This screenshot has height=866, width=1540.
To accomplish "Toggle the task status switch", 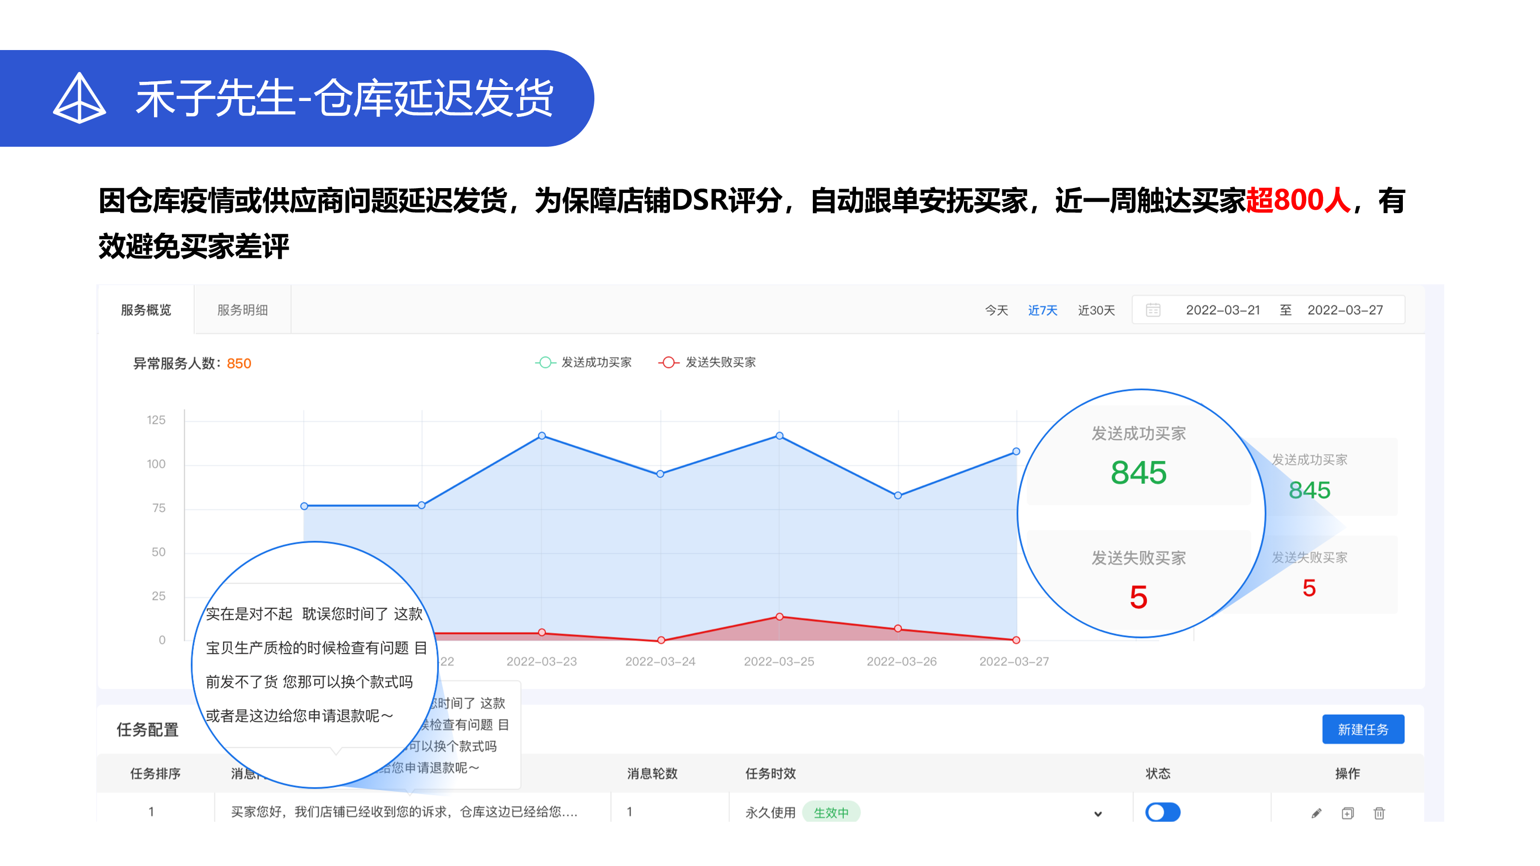I will [x=1162, y=812].
